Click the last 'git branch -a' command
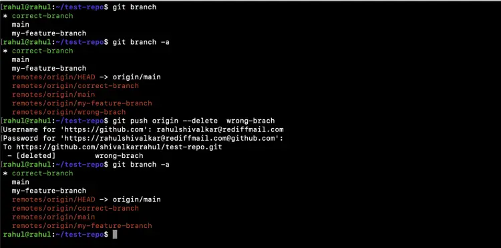The image size is (501, 248). [x=141, y=165]
